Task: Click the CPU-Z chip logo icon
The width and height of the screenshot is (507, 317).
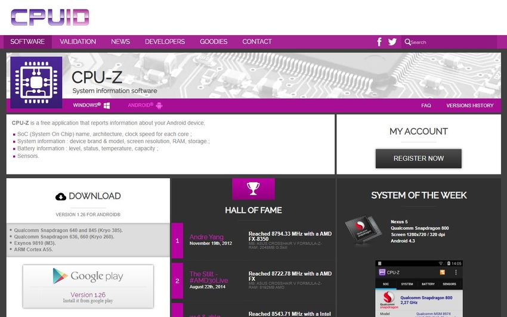Action: click(x=36, y=82)
